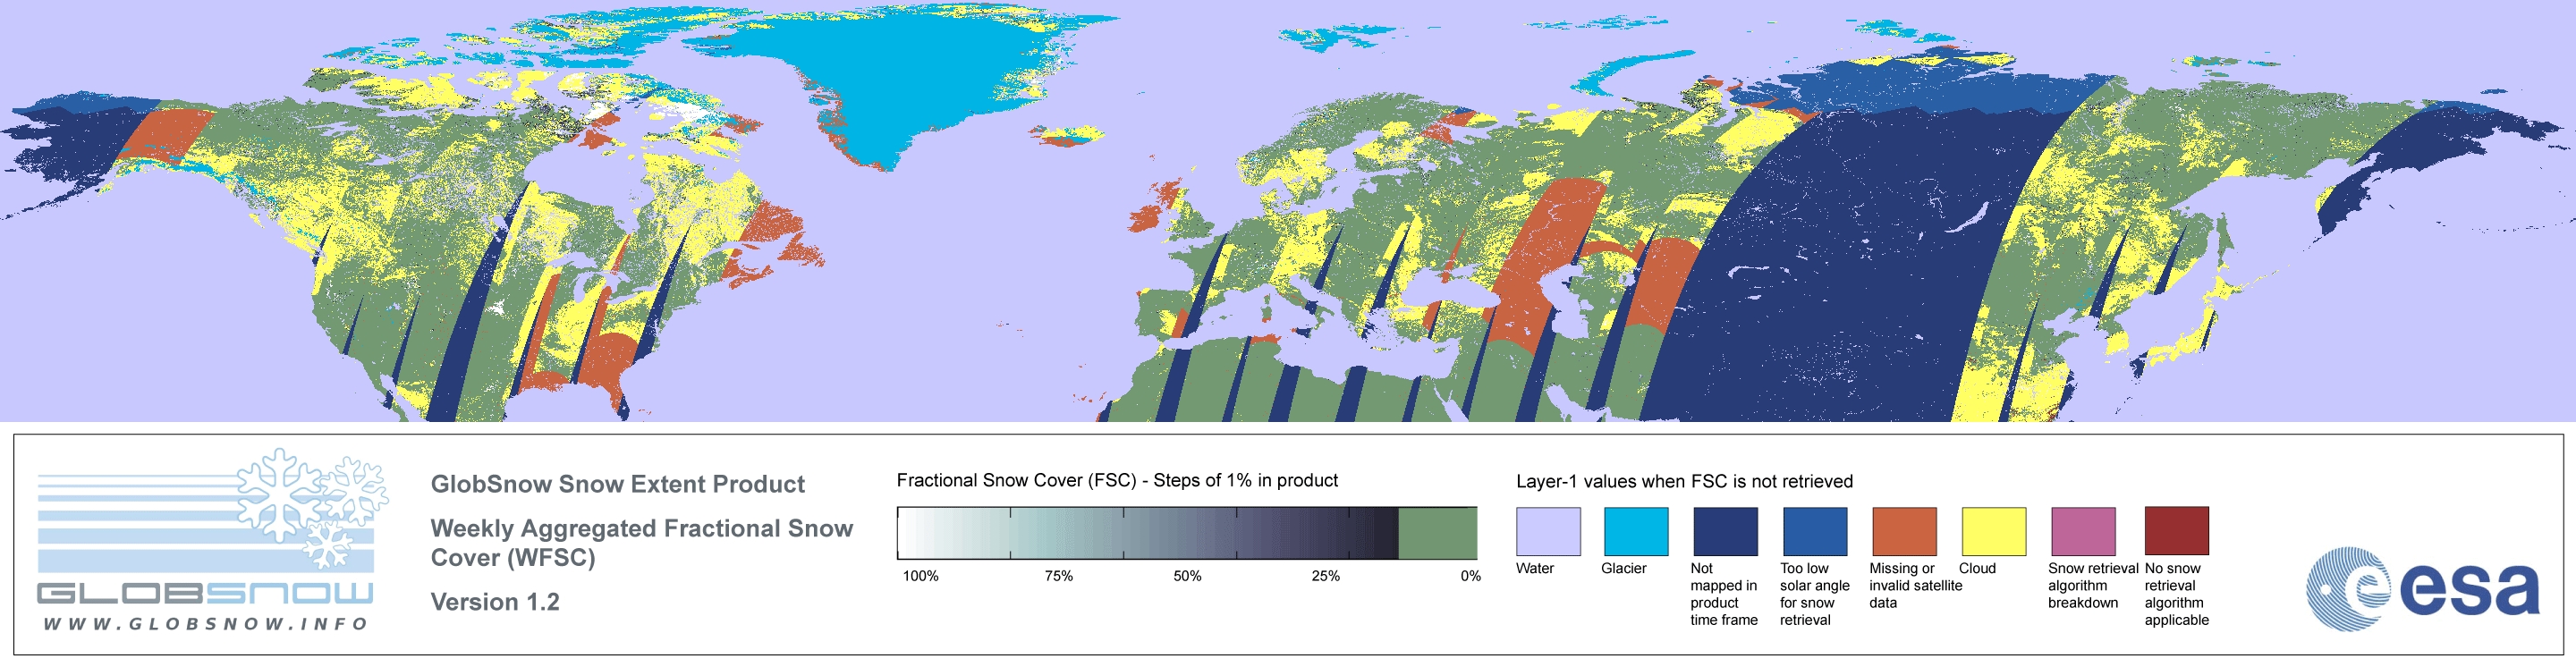The image size is (2576, 667).
Task: Click the GLOBSNOW wordmark text
Action: 205,593
